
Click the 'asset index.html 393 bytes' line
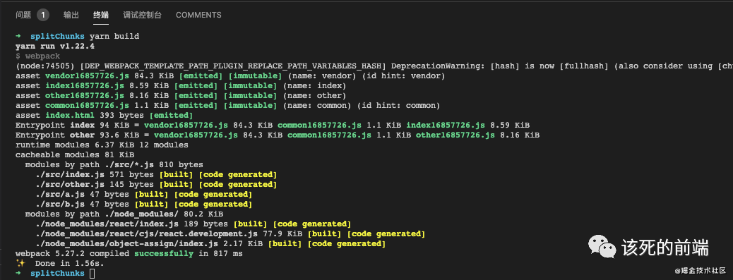point(104,115)
